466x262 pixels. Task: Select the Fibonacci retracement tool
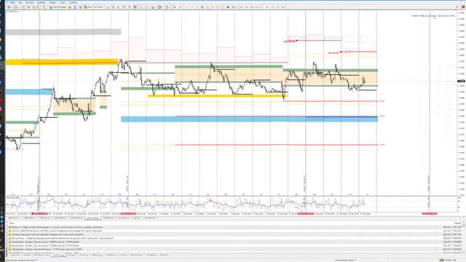(x=208, y=7)
